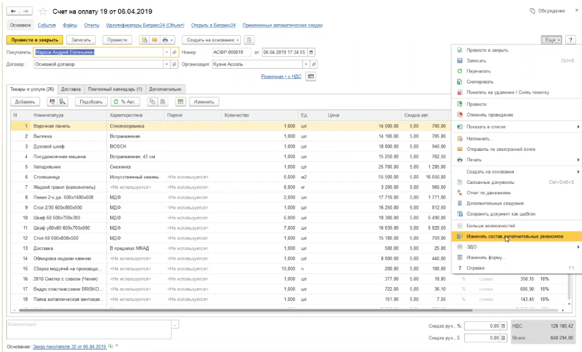Click into the Комментарий text field

[89, 329]
